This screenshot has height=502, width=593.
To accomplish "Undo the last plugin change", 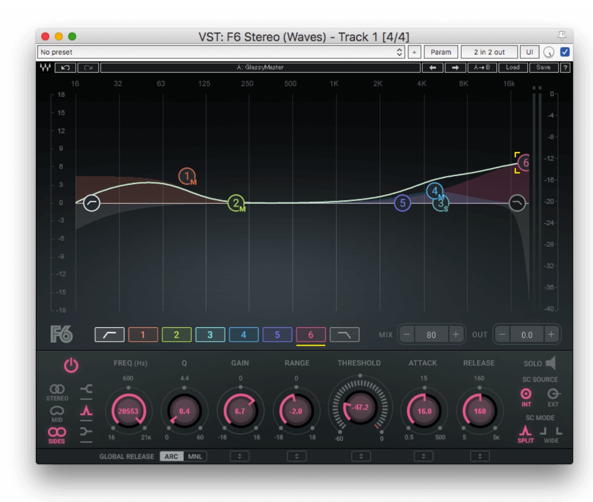I will point(65,67).
